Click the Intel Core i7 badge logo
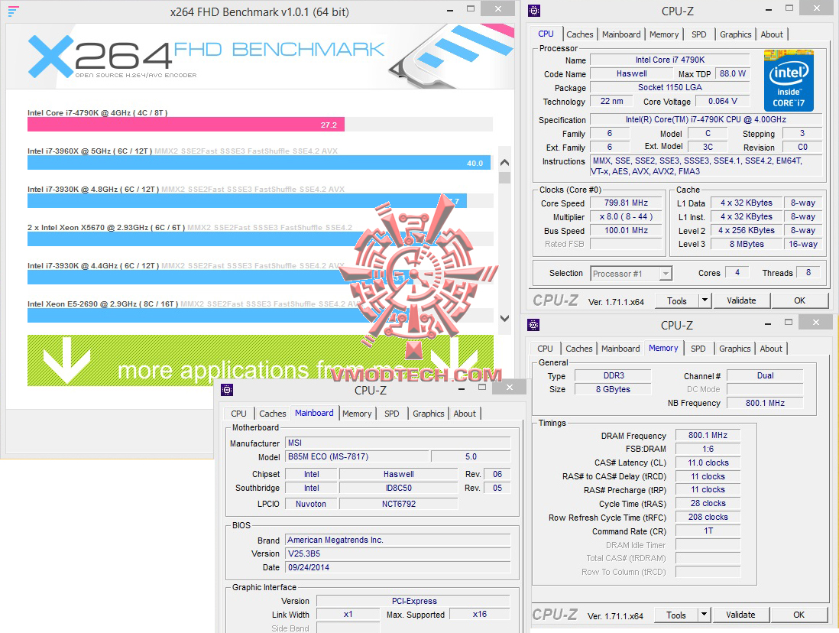839x633 pixels. (789, 80)
